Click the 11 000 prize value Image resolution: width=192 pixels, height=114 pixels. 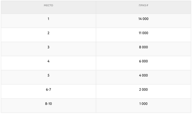click(143, 33)
